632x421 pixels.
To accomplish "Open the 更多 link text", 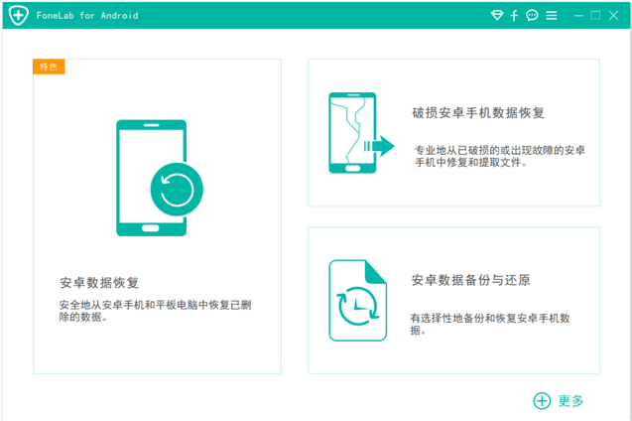I will (x=570, y=400).
